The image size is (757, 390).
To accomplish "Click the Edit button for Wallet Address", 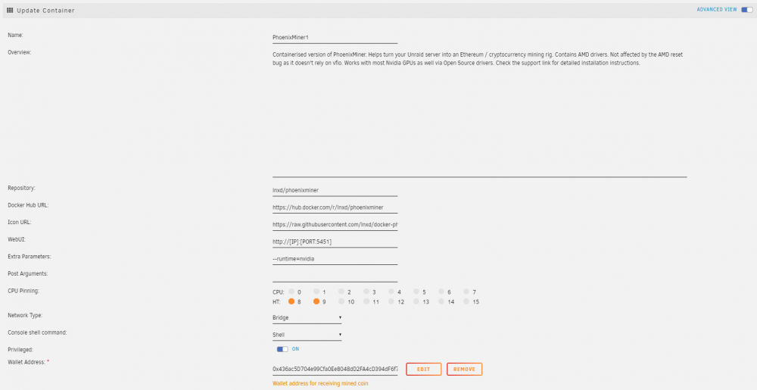I will point(423,370).
